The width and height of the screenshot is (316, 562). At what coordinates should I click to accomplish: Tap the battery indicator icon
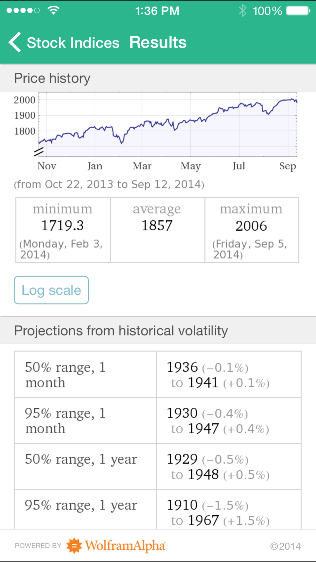click(x=298, y=11)
